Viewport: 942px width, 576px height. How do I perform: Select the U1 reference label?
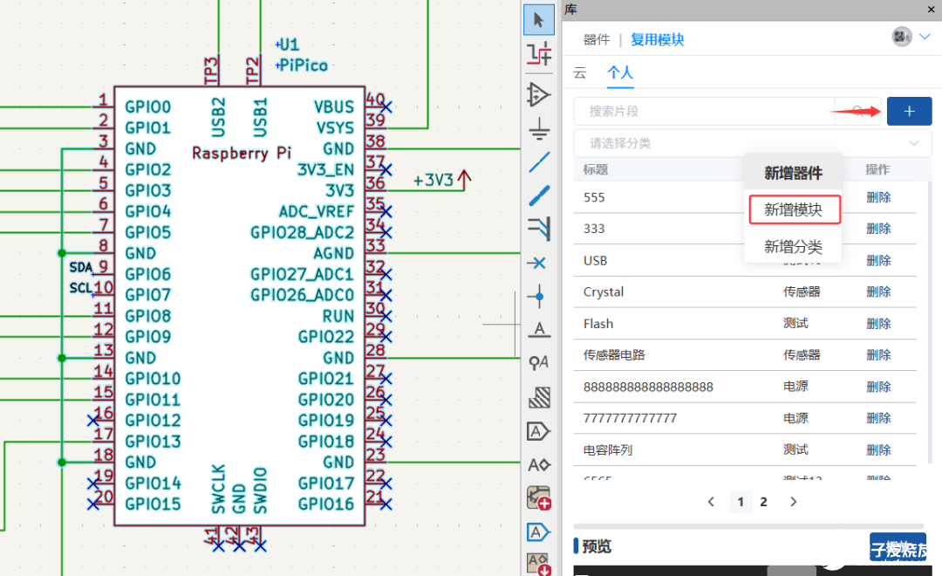(x=289, y=45)
